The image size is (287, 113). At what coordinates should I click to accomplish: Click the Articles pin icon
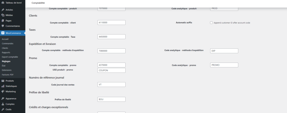(3, 10)
